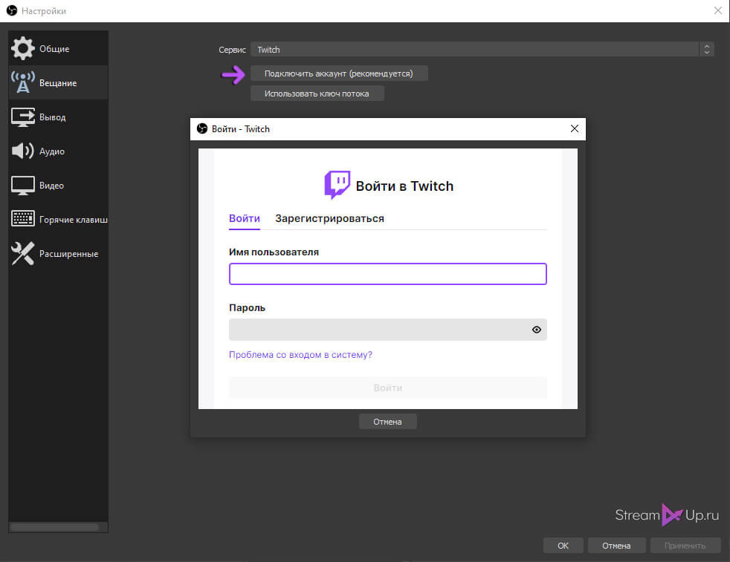The image size is (730, 562).
Task: Select Горячие клавиши label in sidebar
Action: [x=73, y=220]
